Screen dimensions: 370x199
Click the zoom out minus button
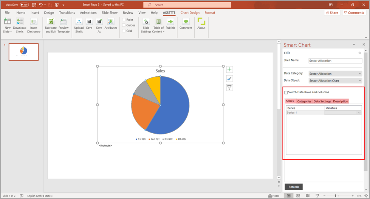point(324,196)
